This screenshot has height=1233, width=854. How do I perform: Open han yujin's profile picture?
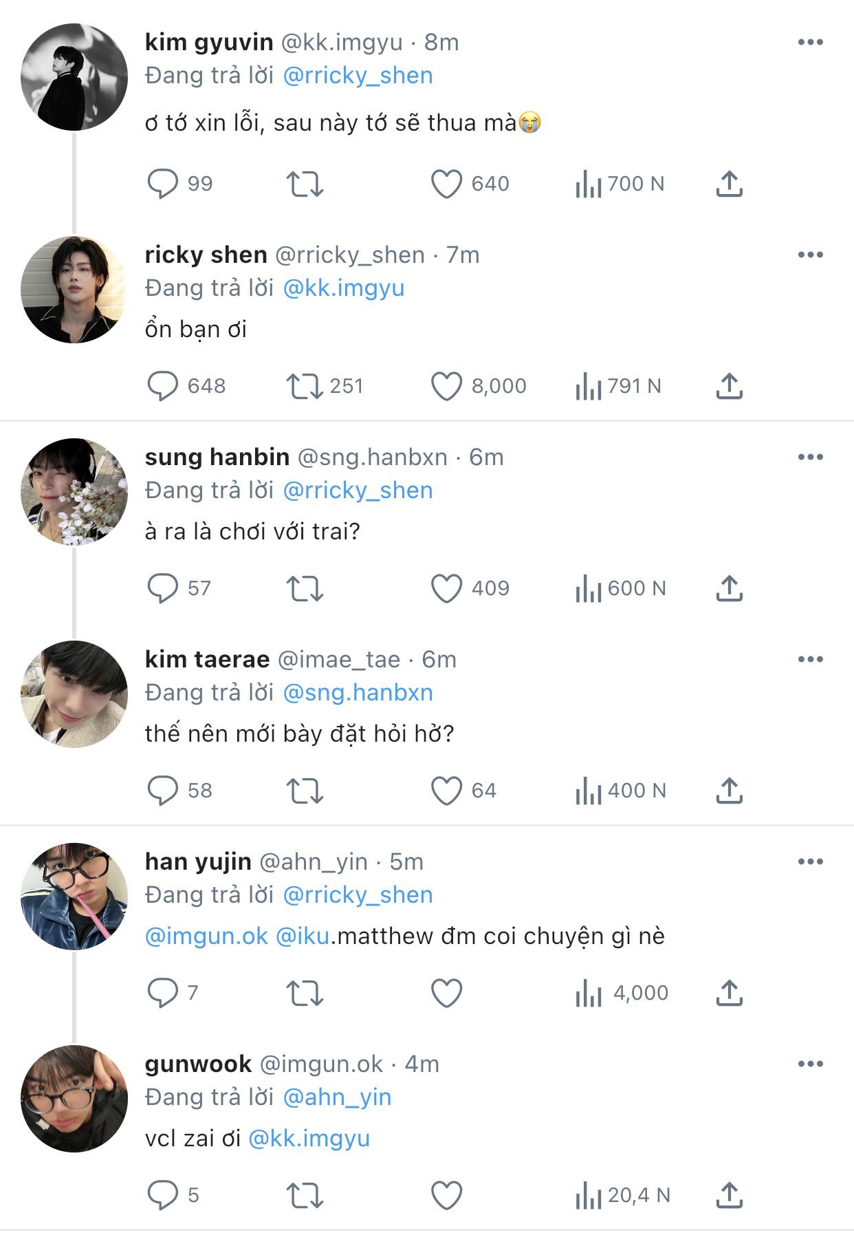74,897
